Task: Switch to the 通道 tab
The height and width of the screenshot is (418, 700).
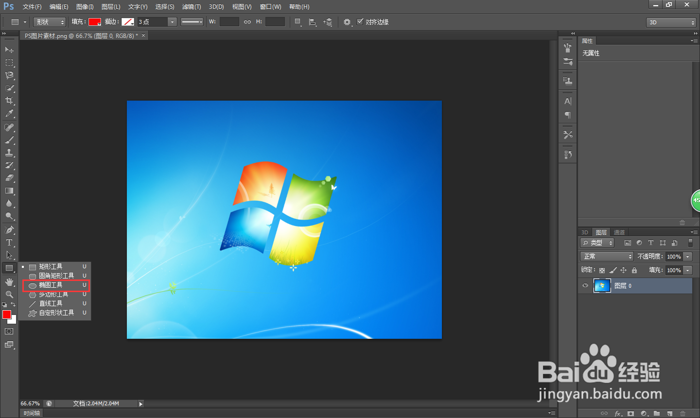Action: click(x=619, y=232)
